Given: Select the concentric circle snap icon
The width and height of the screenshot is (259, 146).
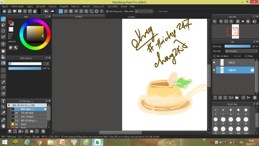Looking at the screenshot, I should tap(86, 11).
